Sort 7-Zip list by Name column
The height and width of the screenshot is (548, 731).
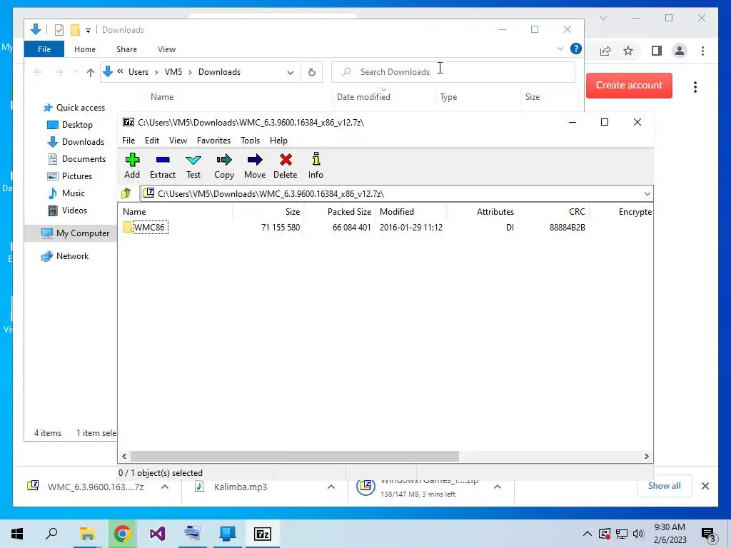[x=175, y=211]
